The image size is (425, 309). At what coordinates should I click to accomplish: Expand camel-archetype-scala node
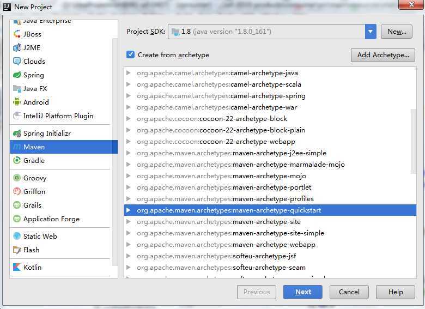tap(129, 84)
